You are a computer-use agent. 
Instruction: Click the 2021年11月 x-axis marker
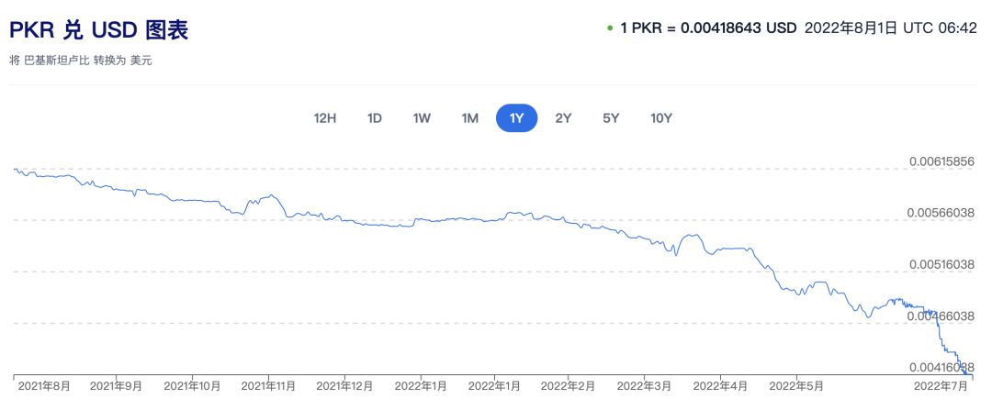[x=270, y=386]
